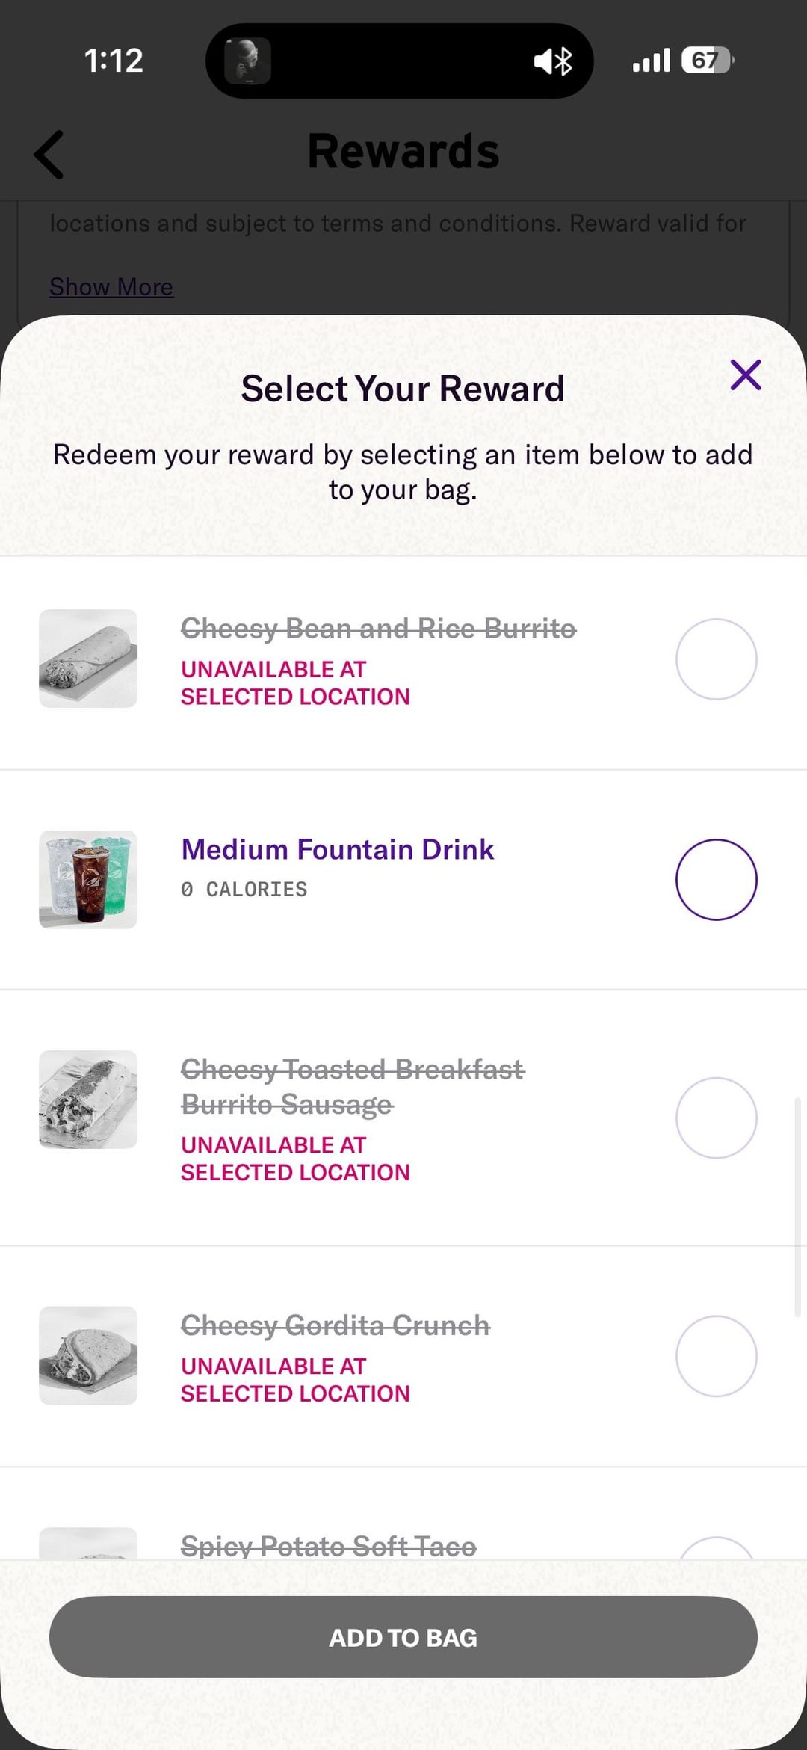Select Cheesy Bean and Rice Burrito radio
Screen dimensions: 807x1750
[x=716, y=659]
